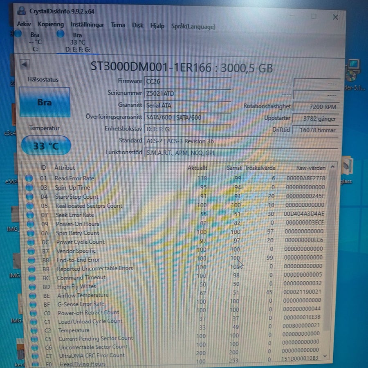
Task: Click the Aktuellt column header
Action: (x=197, y=168)
